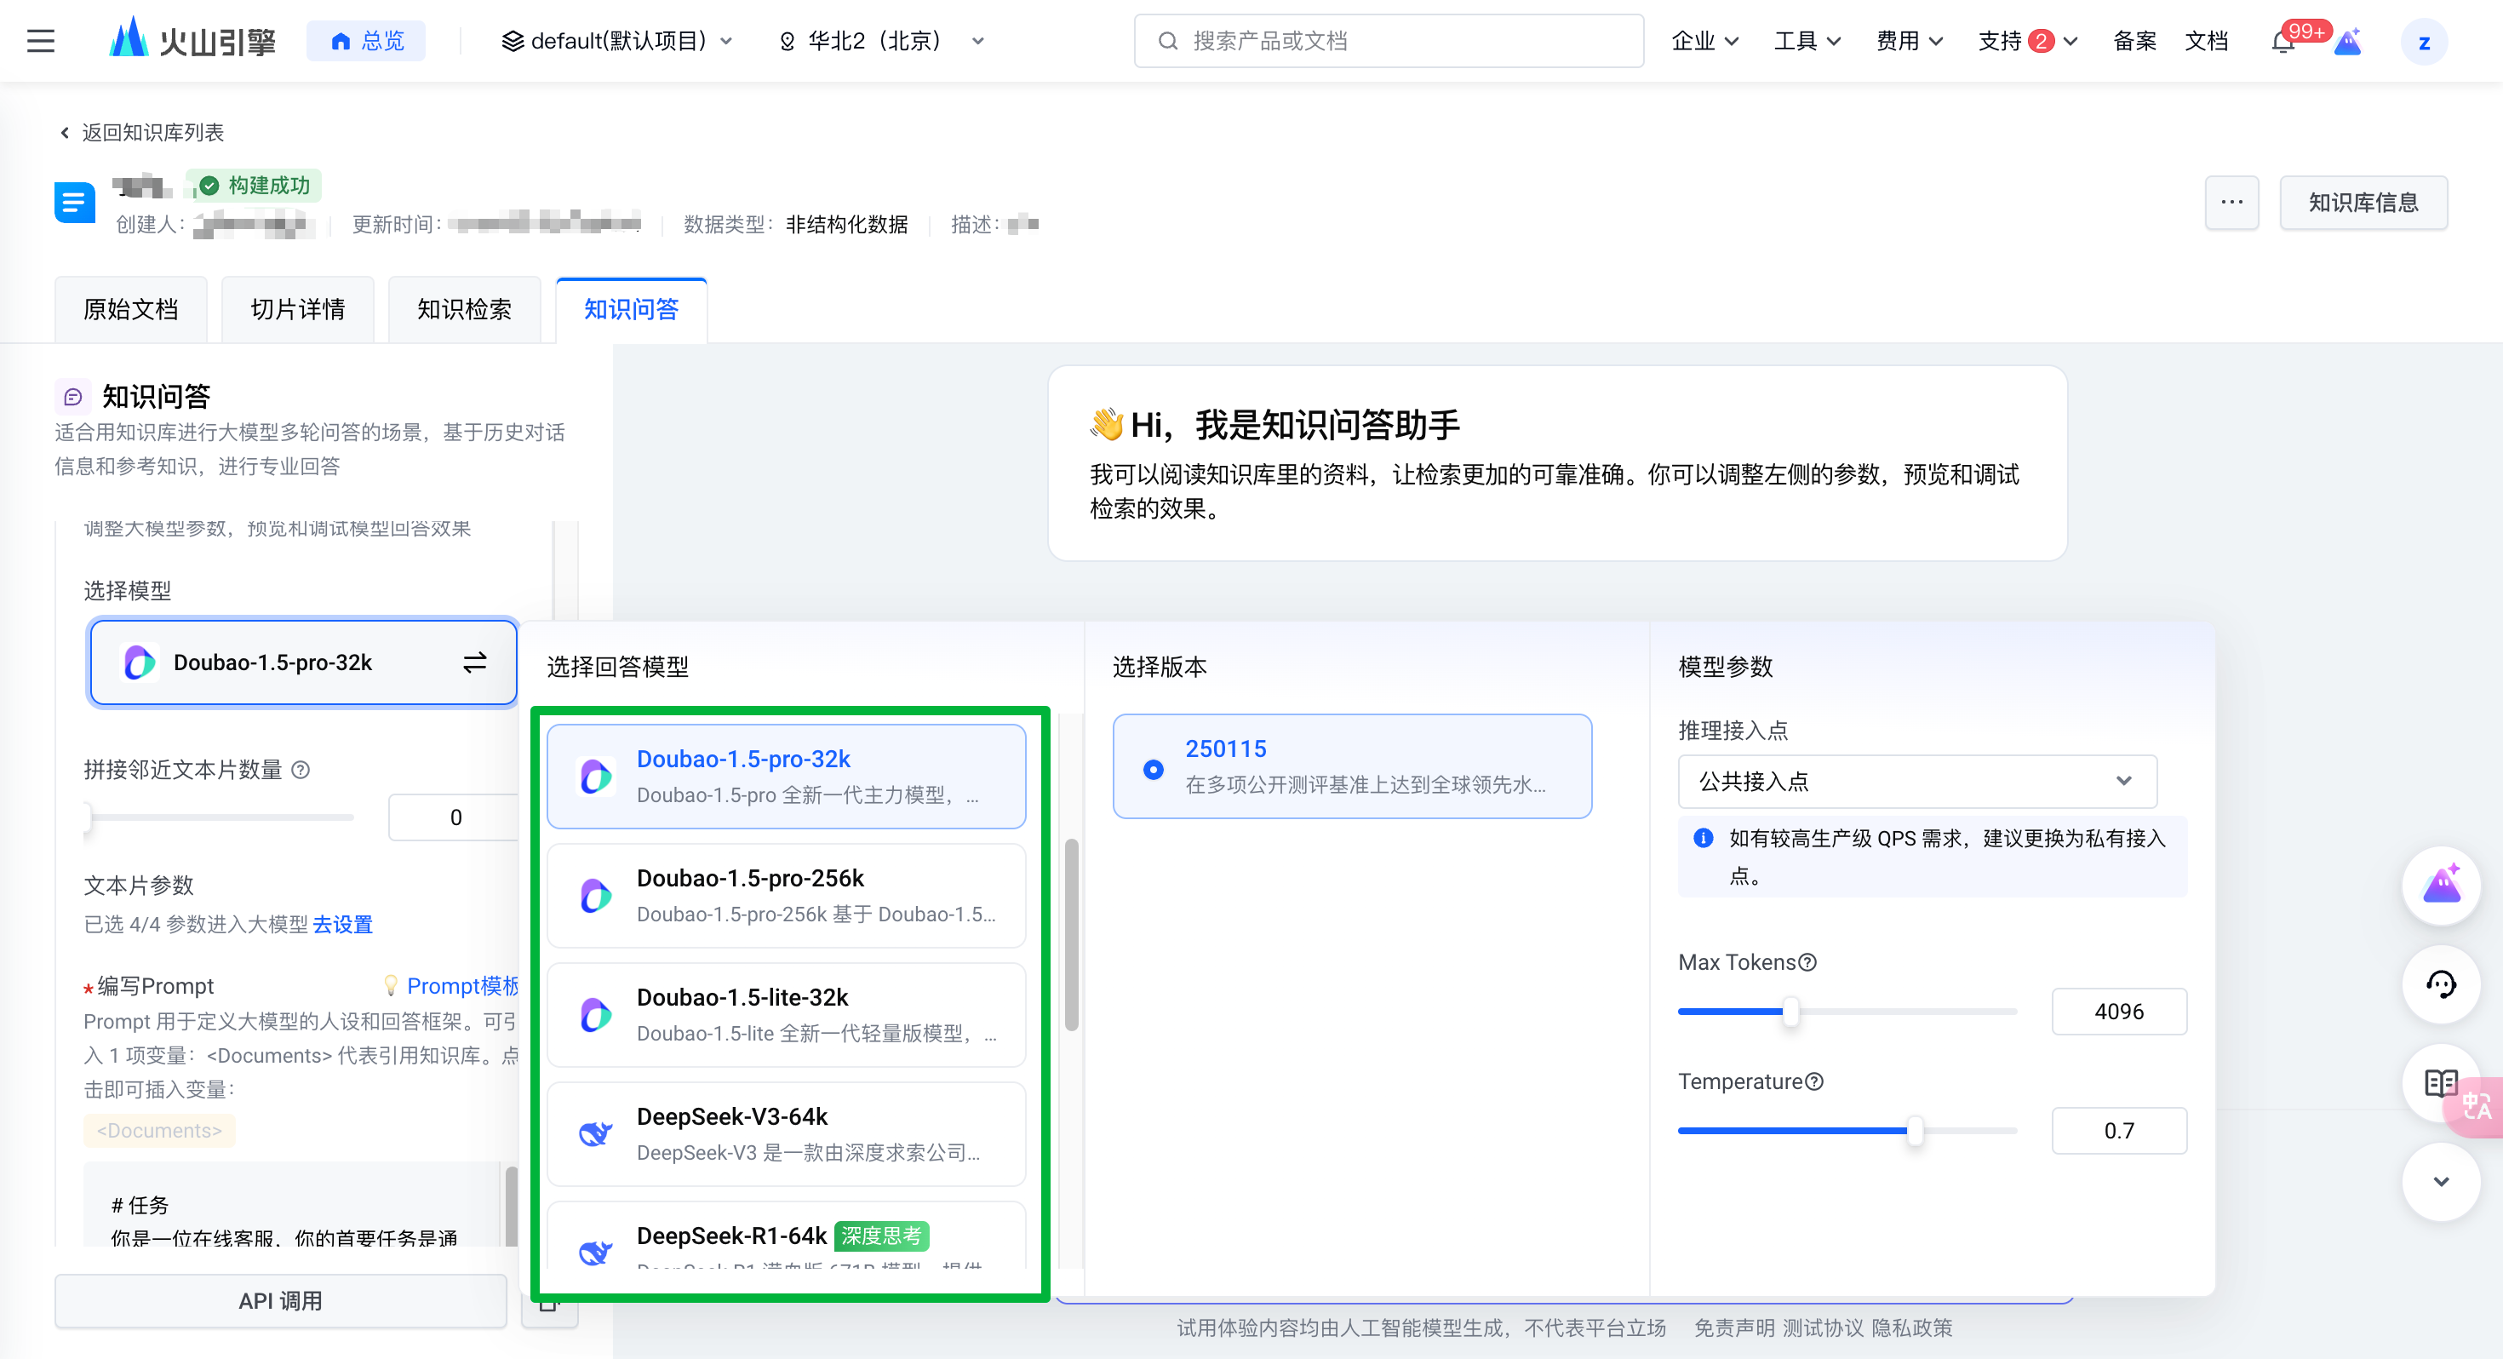Click the API 调用 button

pos(281,1301)
